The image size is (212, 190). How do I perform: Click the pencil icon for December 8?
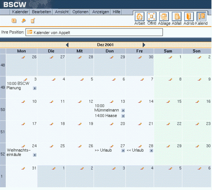point(170,80)
